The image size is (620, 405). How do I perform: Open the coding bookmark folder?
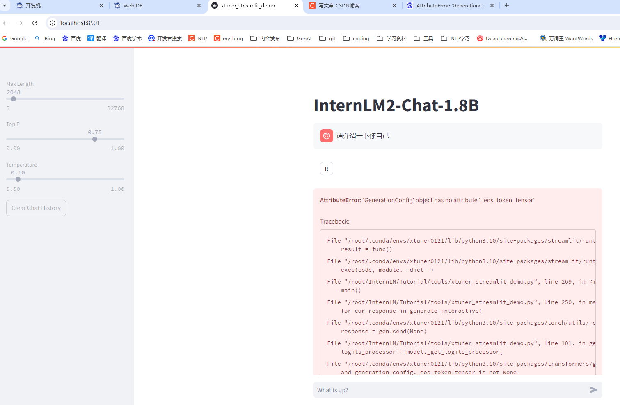(356, 38)
